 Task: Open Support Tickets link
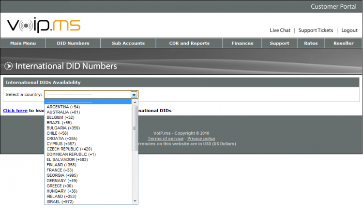pos(316,30)
